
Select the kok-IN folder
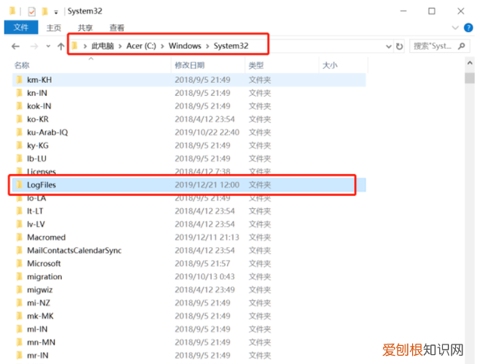[189, 106]
